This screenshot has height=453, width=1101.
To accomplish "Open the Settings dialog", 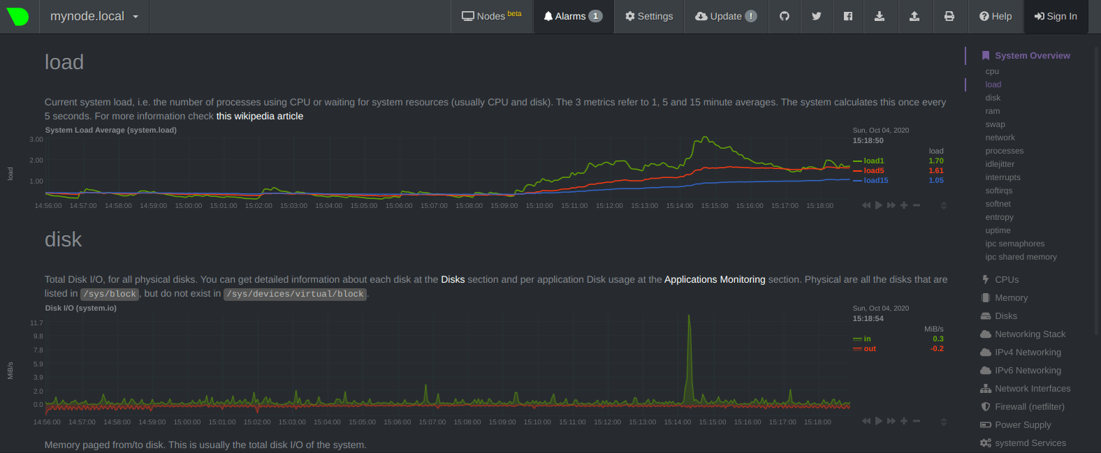I will [649, 16].
